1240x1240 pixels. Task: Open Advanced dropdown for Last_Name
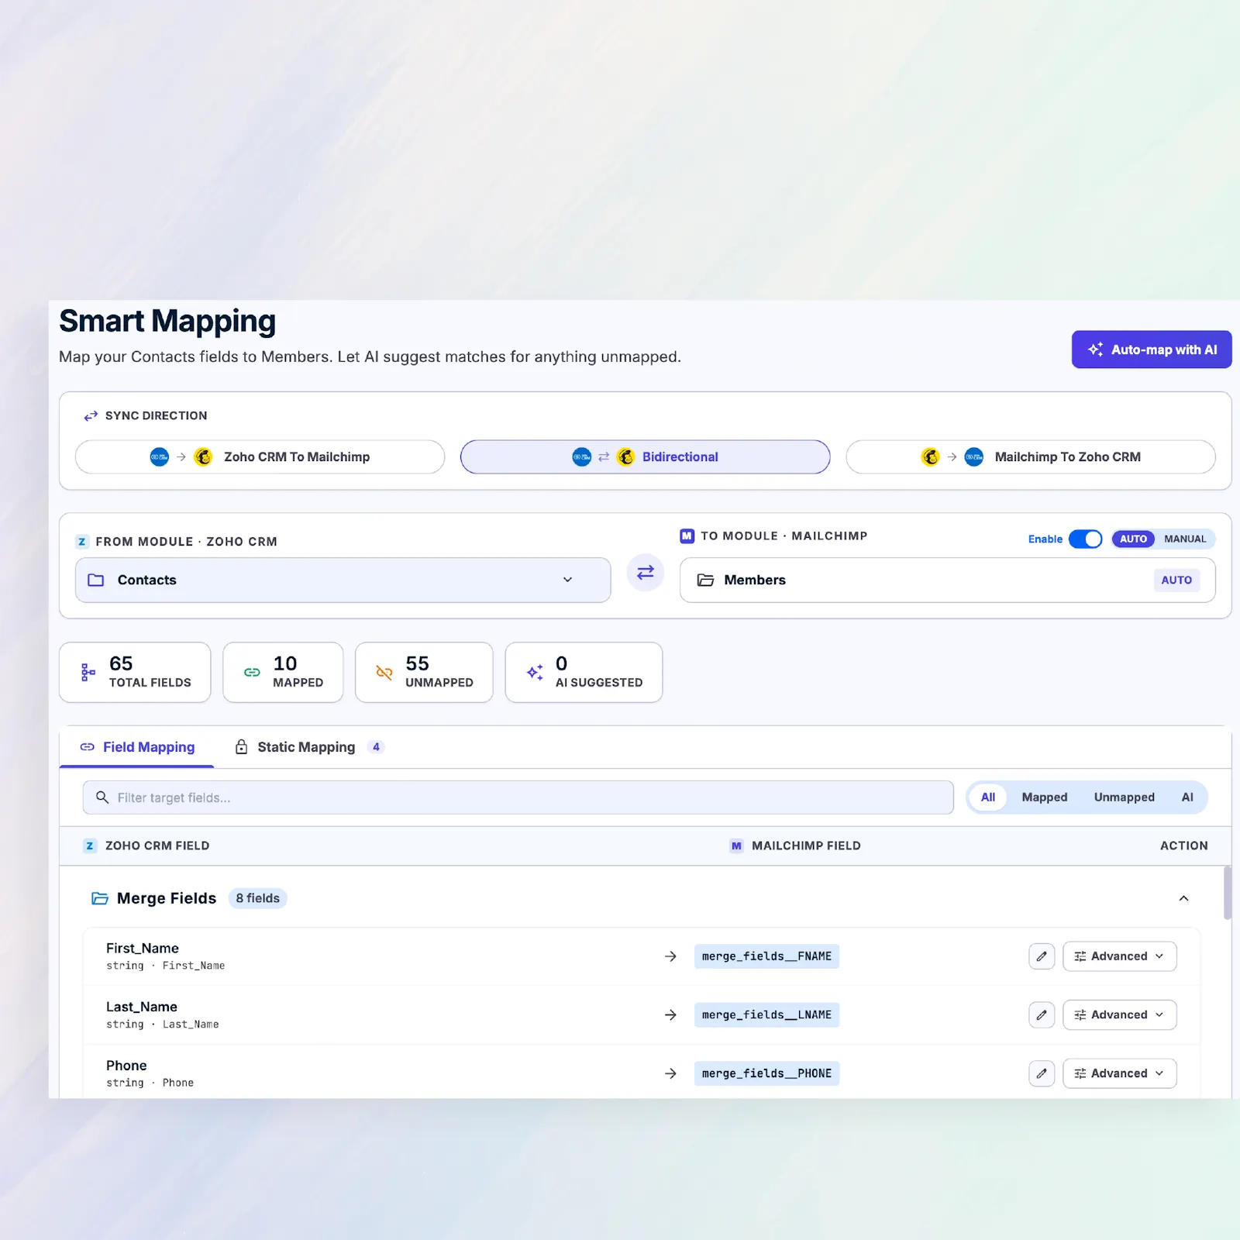click(1119, 1014)
